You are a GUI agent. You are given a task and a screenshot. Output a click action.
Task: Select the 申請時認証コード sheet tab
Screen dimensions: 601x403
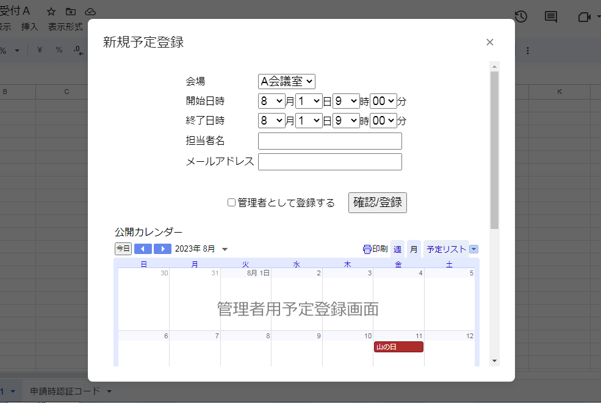pyautogui.click(x=65, y=391)
